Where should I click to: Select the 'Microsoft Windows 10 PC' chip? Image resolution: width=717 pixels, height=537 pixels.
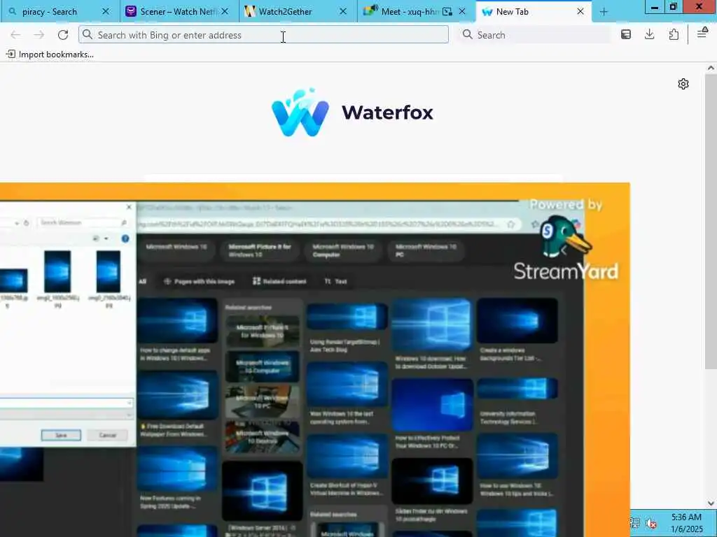[x=426, y=251]
